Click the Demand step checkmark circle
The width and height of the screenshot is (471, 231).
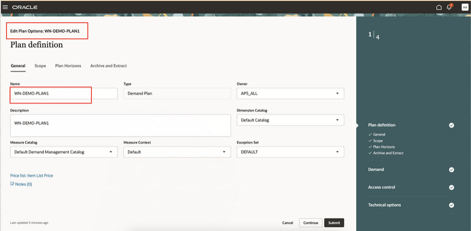(x=451, y=169)
